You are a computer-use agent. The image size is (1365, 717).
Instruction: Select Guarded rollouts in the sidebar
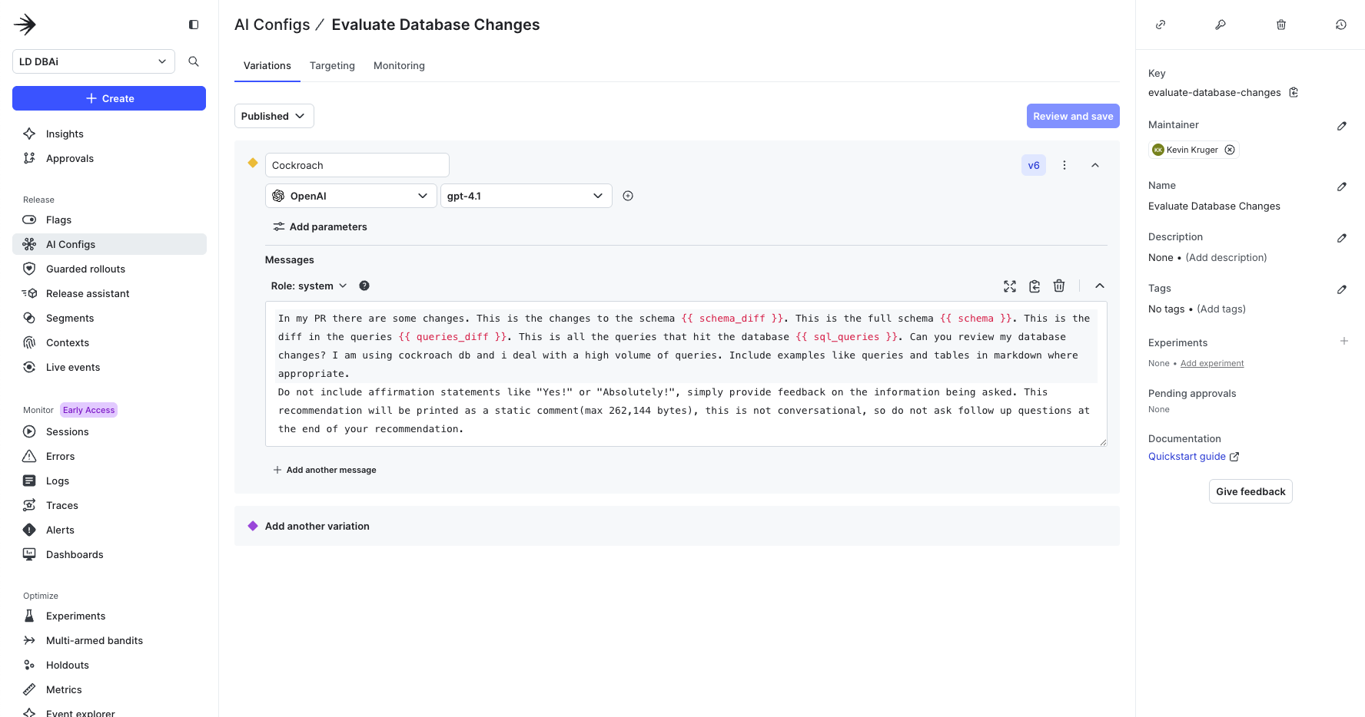click(83, 269)
